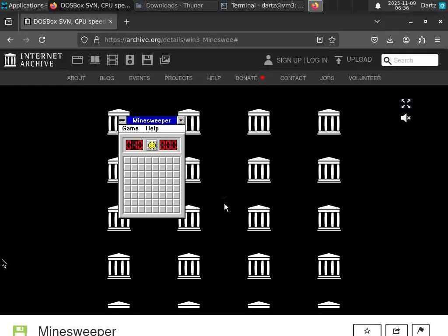This screenshot has width=448, height=336.
Task: Click the Minesweeper title bar
Action: pyautogui.click(x=152, y=120)
